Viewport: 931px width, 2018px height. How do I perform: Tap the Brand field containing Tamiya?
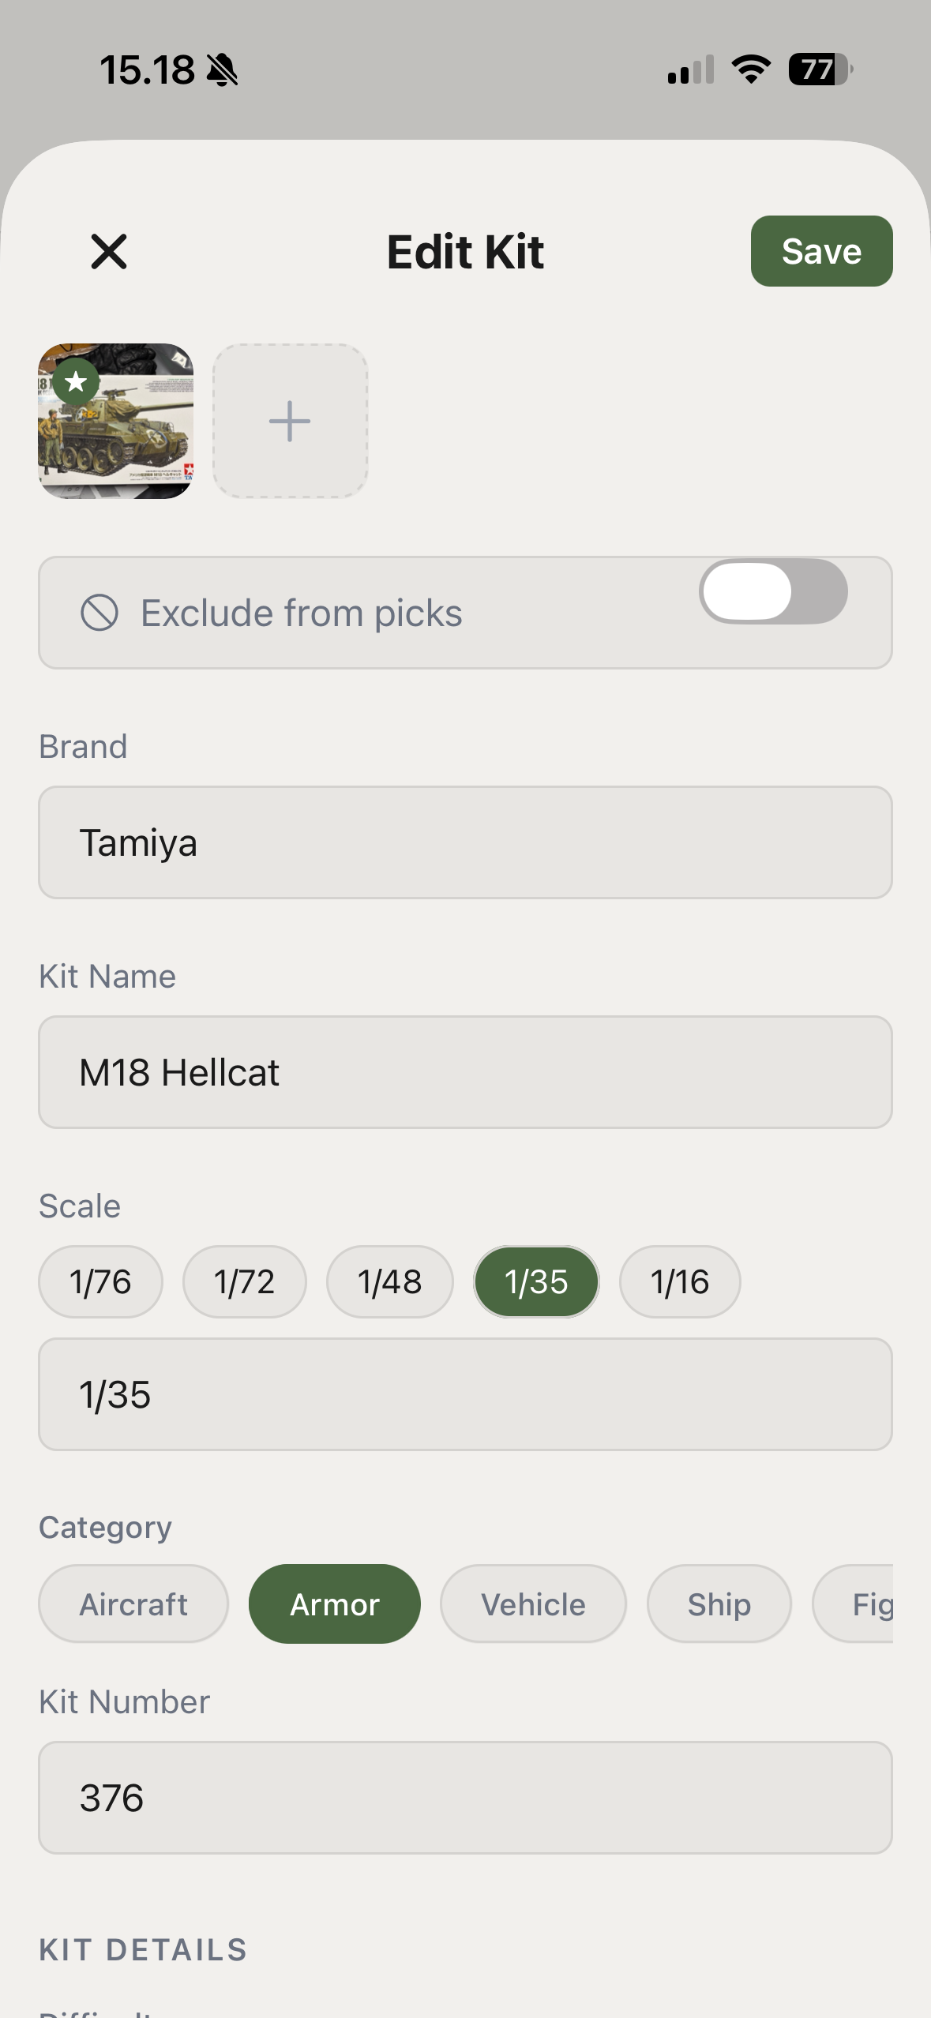coord(465,842)
